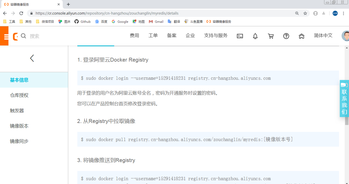Open the Cloud Shell terminal icon
This screenshot has height=184, width=349.
tap(240, 36)
